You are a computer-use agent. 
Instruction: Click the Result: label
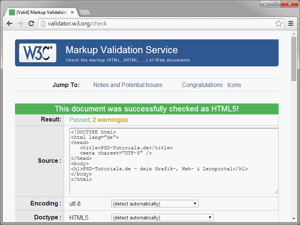(x=51, y=119)
